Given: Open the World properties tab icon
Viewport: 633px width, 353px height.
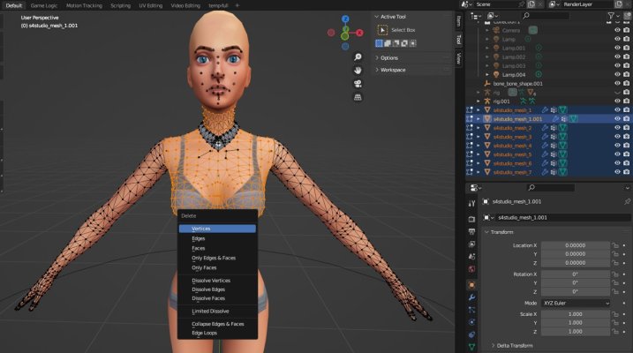Looking at the screenshot, I should tap(471, 269).
